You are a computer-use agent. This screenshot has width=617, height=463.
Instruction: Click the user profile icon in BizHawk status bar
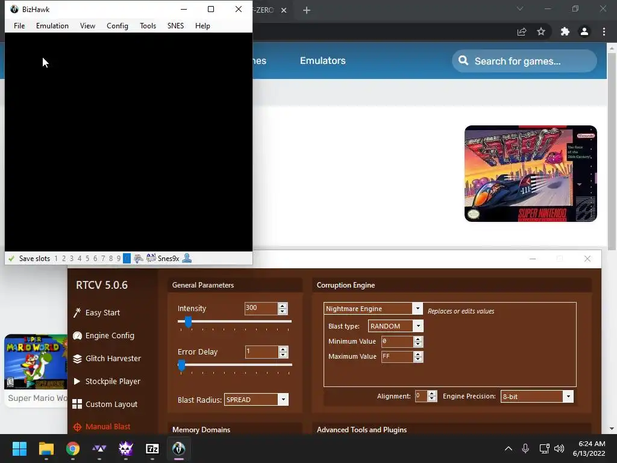187,258
